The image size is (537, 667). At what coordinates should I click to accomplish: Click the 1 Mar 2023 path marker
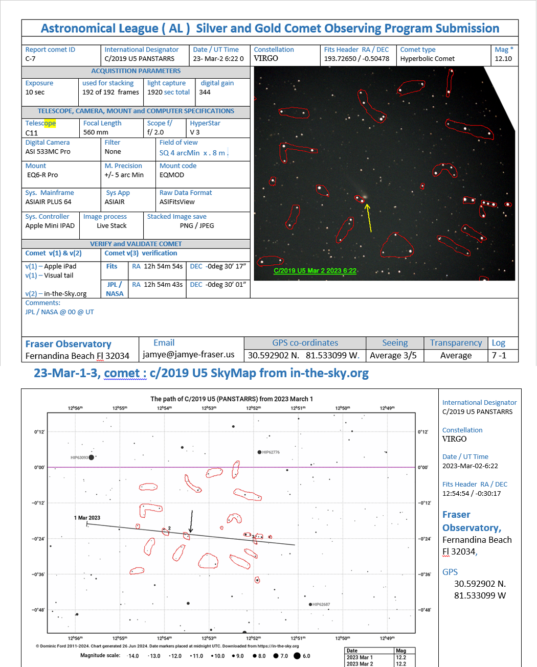click(x=87, y=518)
